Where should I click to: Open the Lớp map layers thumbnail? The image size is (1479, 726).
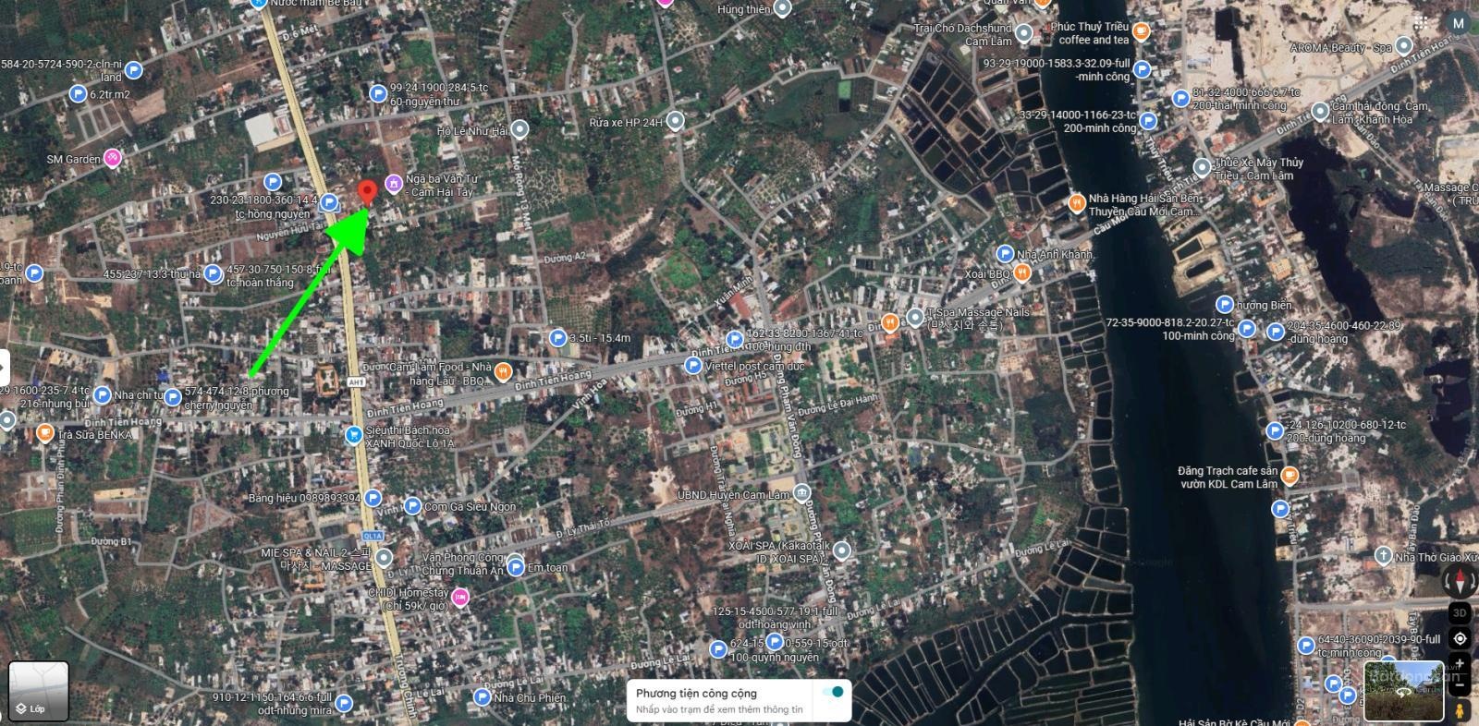38,692
